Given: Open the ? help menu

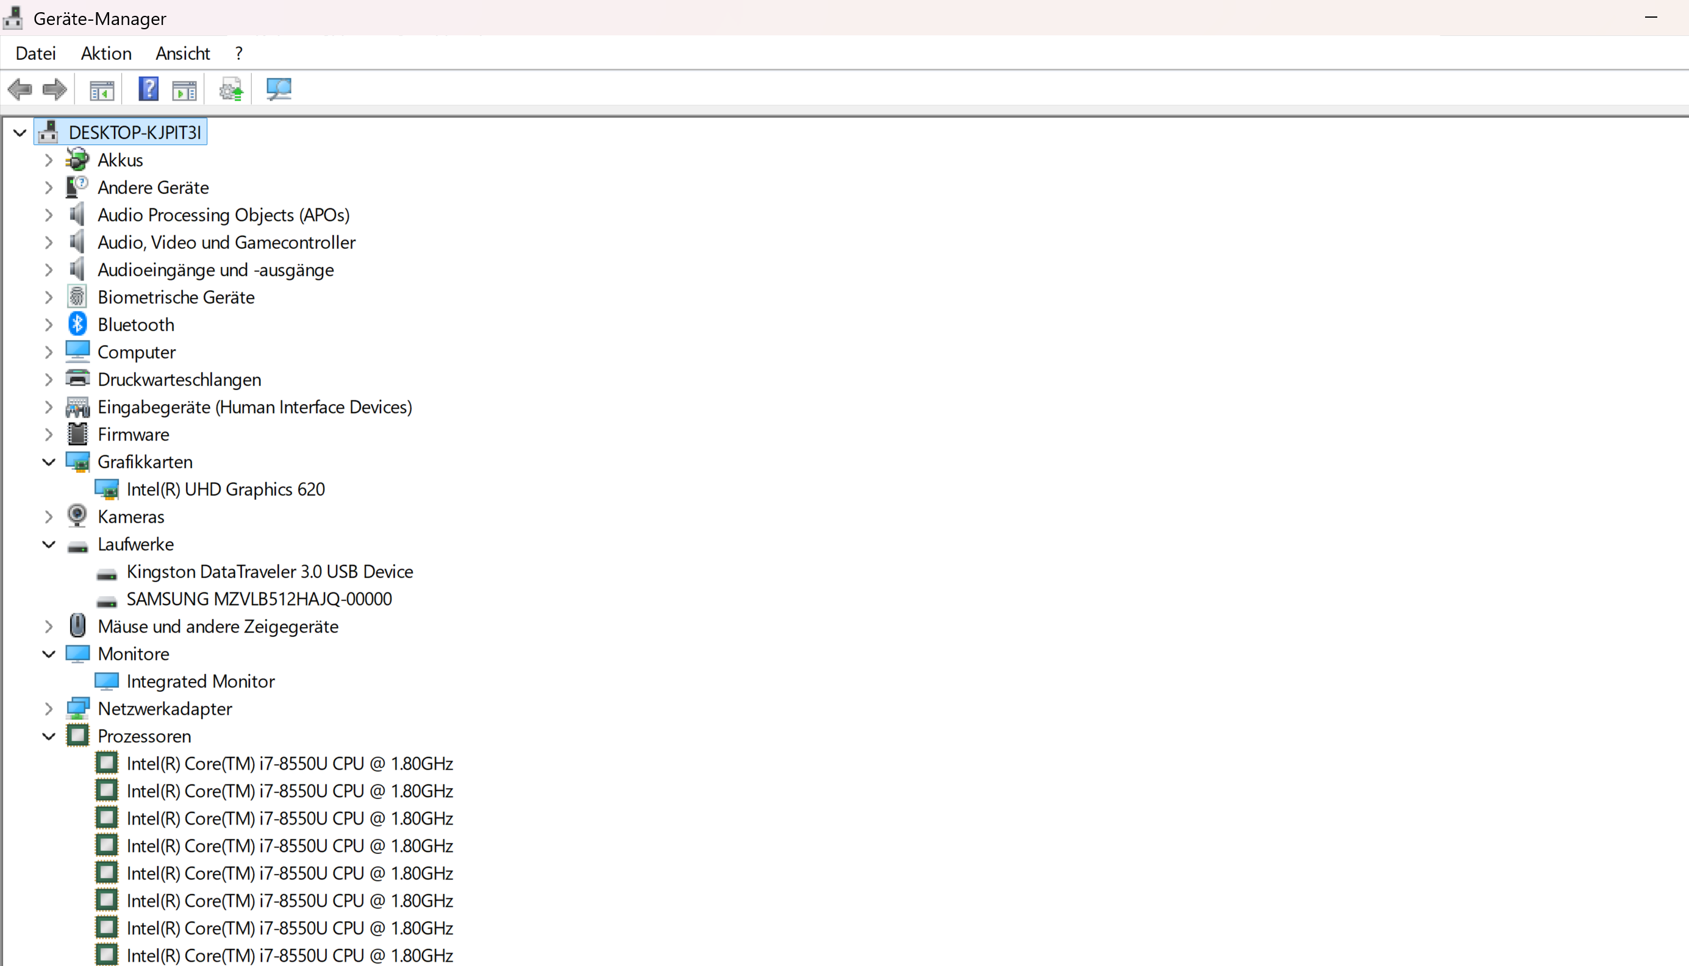Looking at the screenshot, I should pyautogui.click(x=239, y=53).
